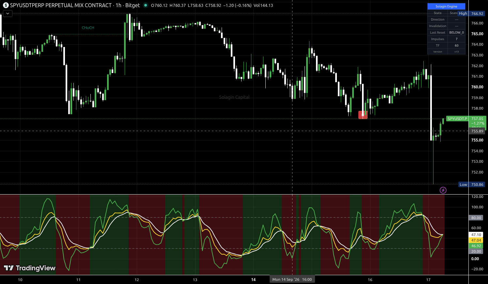Click the Vol 144.13 readout
The image size is (488, 284).
(x=263, y=6)
